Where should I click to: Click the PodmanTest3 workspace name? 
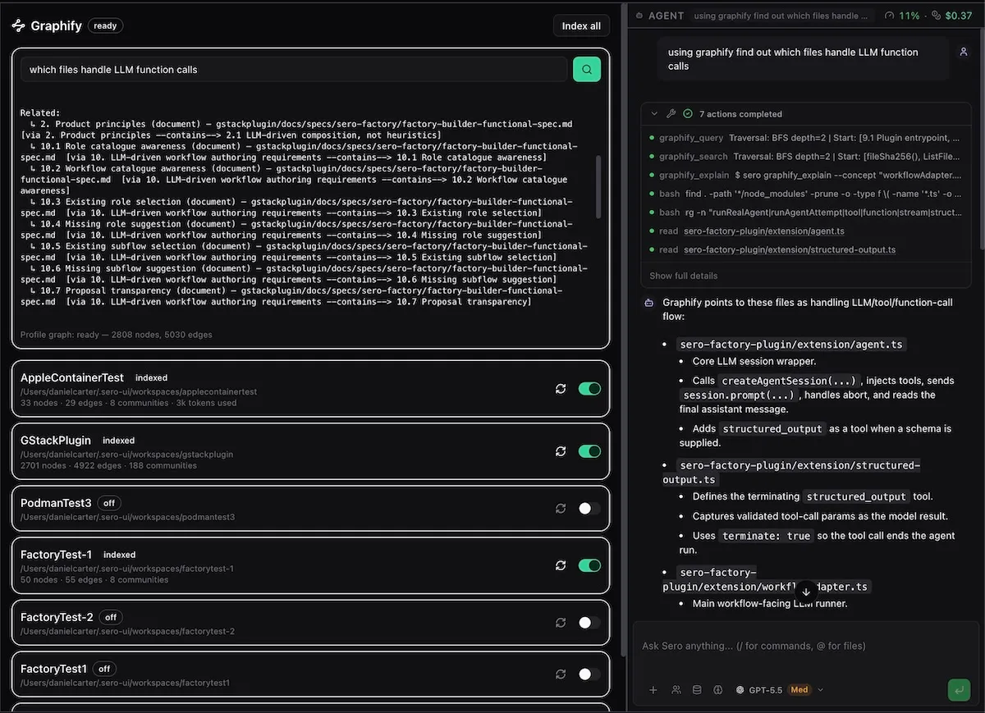[56, 502]
